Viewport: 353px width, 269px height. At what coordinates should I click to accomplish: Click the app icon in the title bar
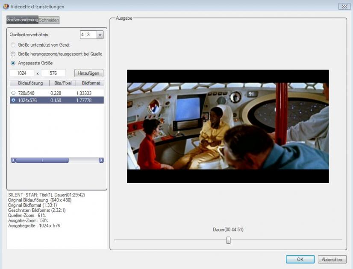(x=6, y=6)
